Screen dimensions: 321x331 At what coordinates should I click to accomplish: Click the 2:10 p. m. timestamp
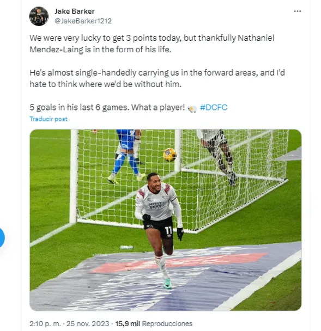[x=45, y=323]
